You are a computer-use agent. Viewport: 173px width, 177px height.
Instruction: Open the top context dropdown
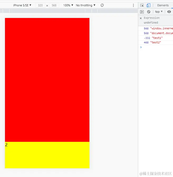pos(159,12)
